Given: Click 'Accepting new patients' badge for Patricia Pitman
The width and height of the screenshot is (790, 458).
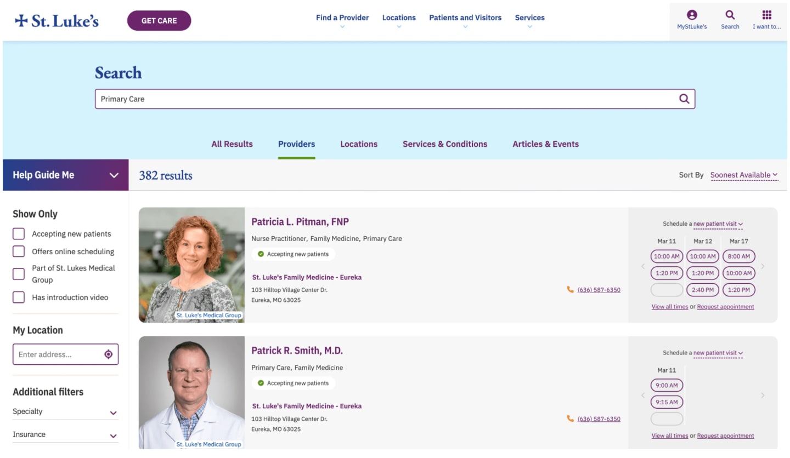Looking at the screenshot, I should coord(294,254).
